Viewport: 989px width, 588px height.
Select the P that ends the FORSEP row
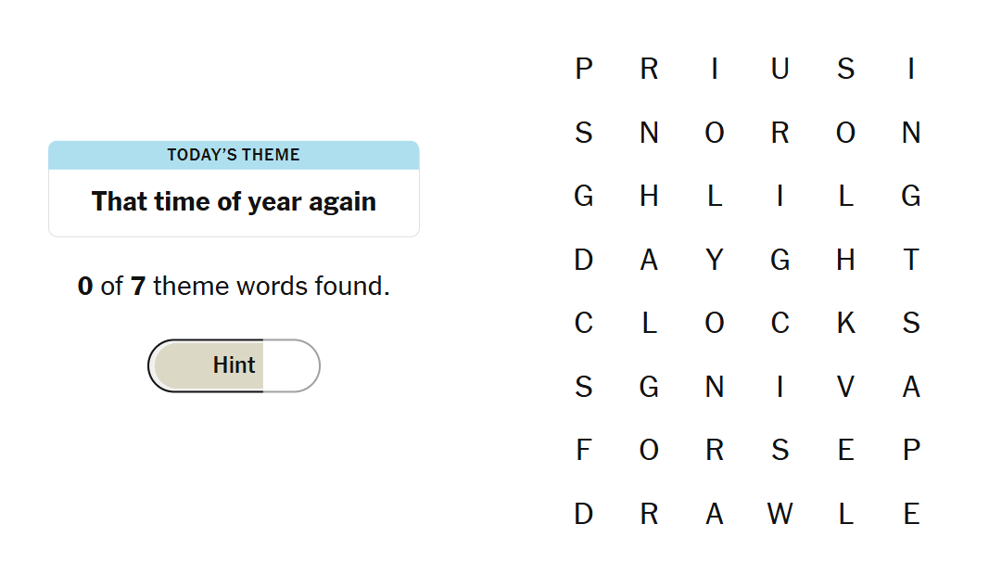[x=911, y=451]
